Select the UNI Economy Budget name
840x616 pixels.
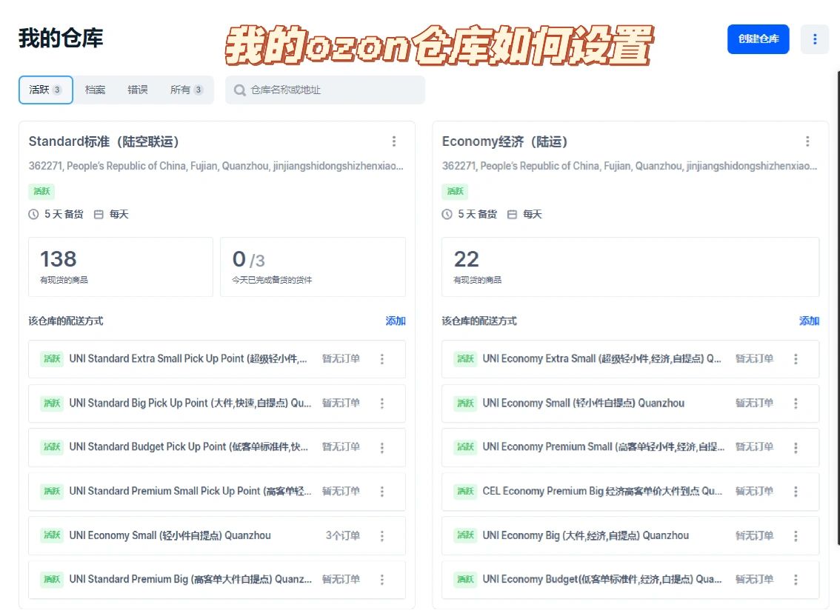602,580
